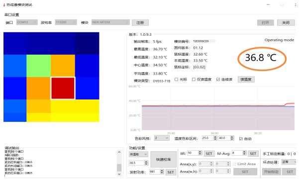The width and height of the screenshot is (300, 181).
Task: Click the 25.0 lower color range field
Action: click(208, 138)
